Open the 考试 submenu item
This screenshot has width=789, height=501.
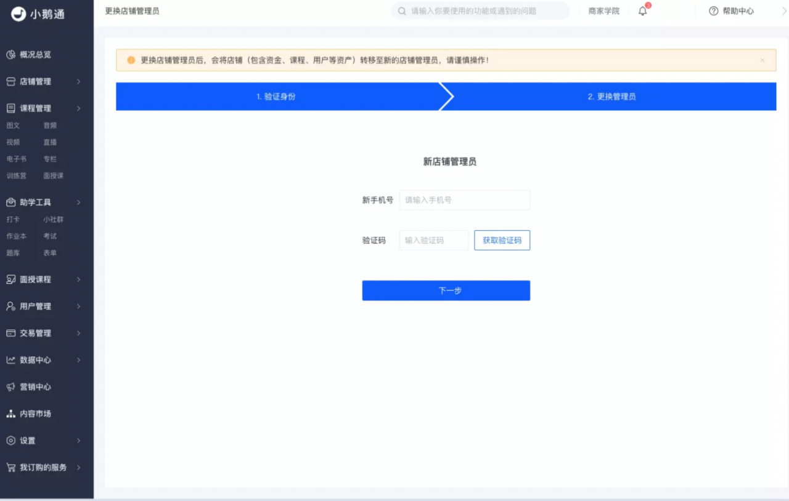pos(50,236)
